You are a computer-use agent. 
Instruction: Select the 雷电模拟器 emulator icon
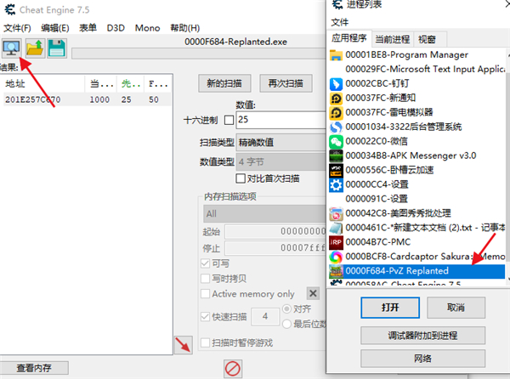[336, 112]
